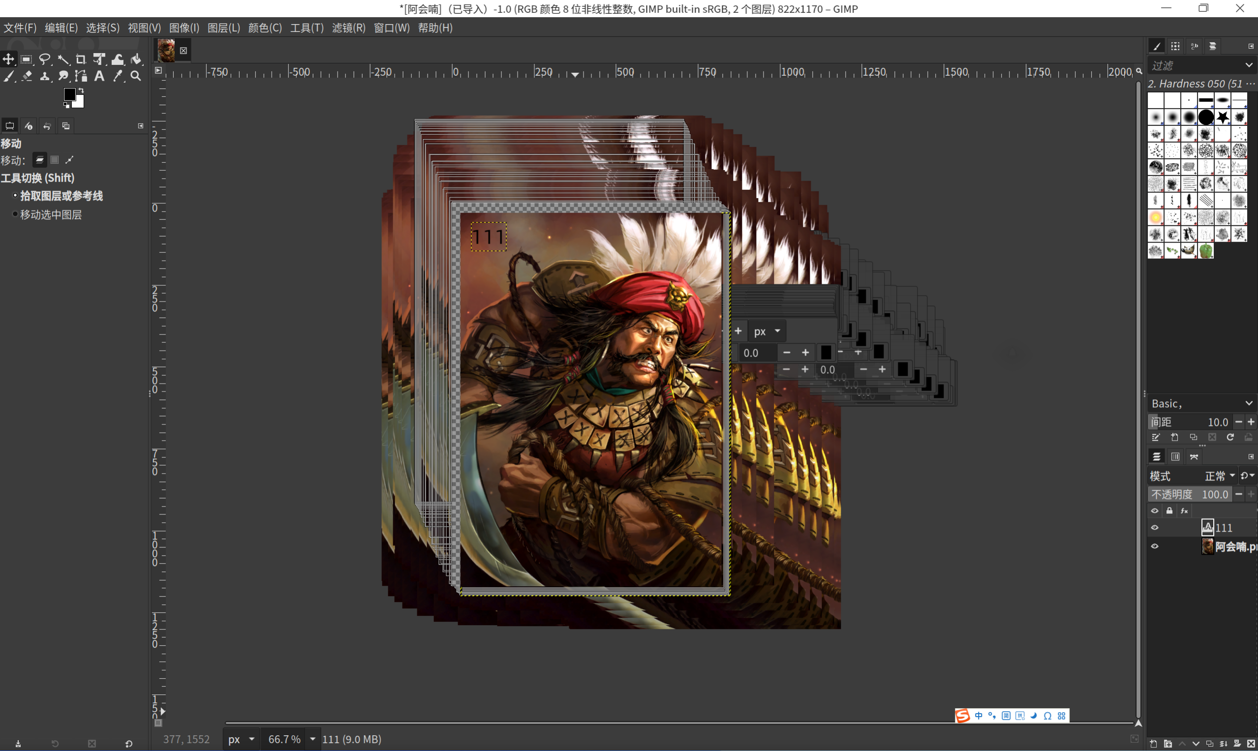Screen dimensions: 1258x751
Task: Select the Color Picker eyedropper tool
Action: pos(118,76)
